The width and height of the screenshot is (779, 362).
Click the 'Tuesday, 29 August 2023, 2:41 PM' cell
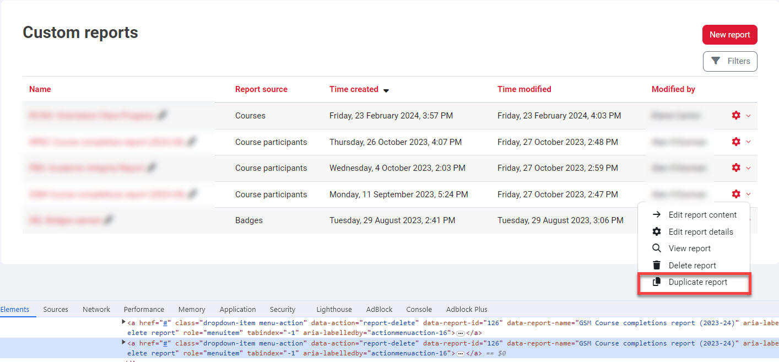(x=392, y=220)
